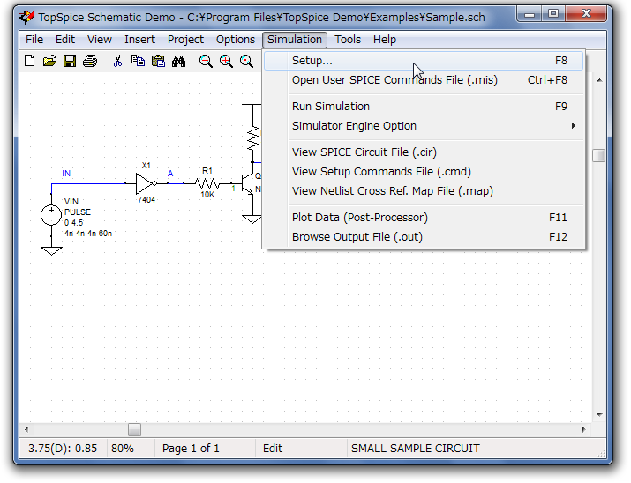
Task: Click horizontal scrollbar right arrow
Action: click(583, 429)
